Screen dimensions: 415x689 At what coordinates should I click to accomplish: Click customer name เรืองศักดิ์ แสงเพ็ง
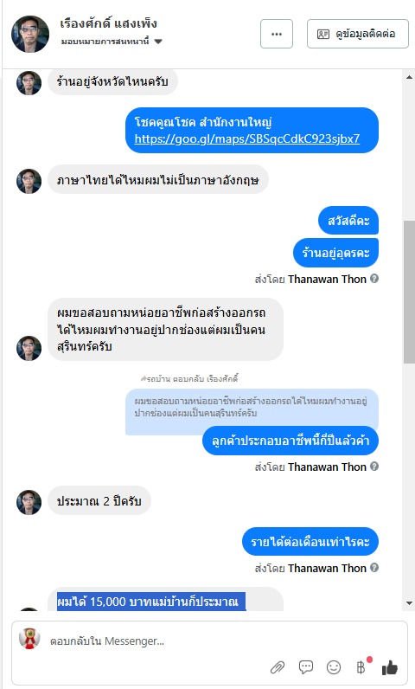[x=108, y=23]
